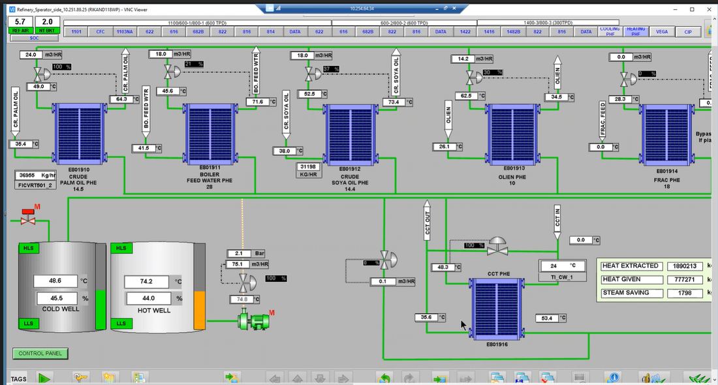
Task: Click the crude soya oil valve at 37%
Action: pyautogui.click(x=313, y=74)
